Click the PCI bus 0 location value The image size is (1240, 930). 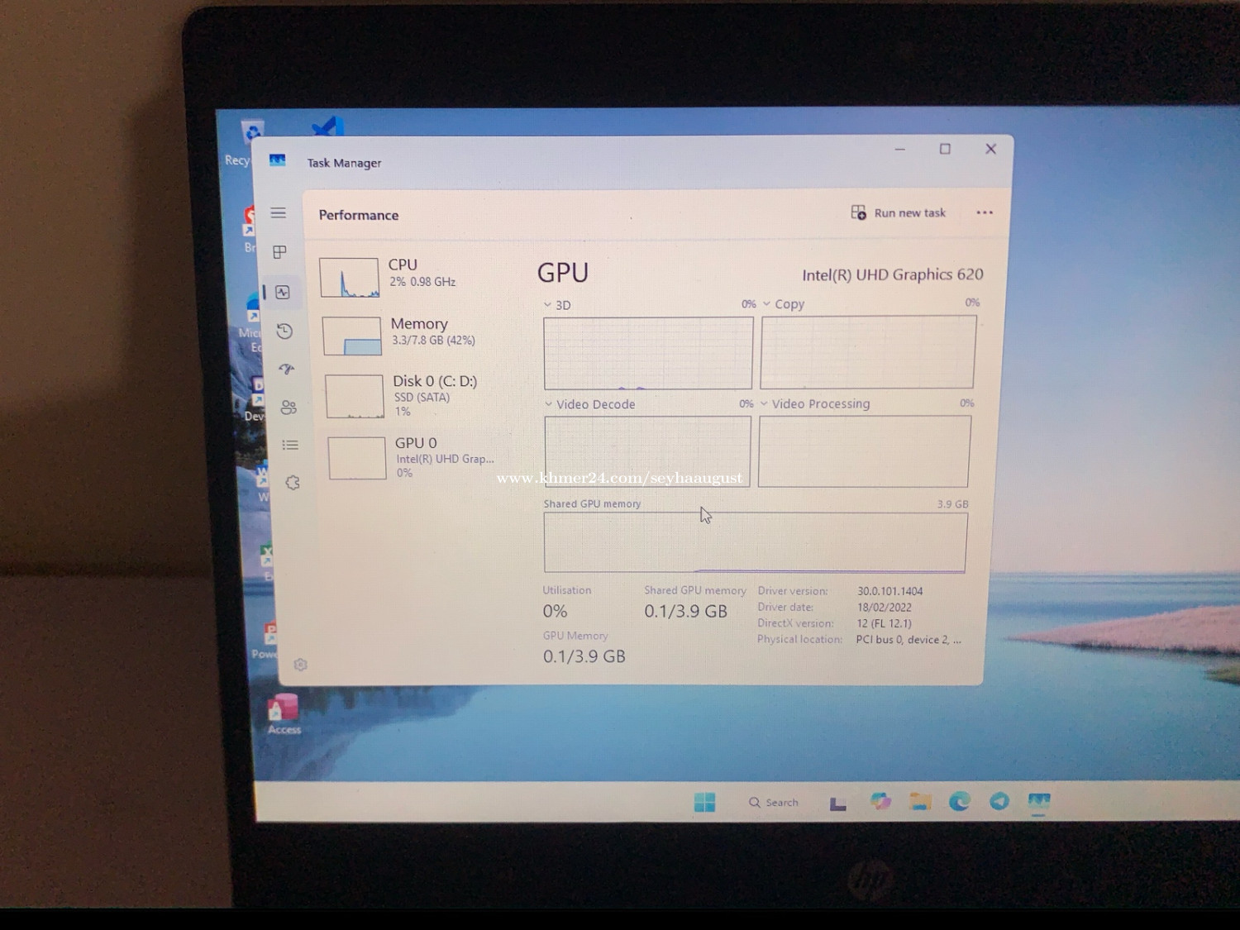[909, 640]
